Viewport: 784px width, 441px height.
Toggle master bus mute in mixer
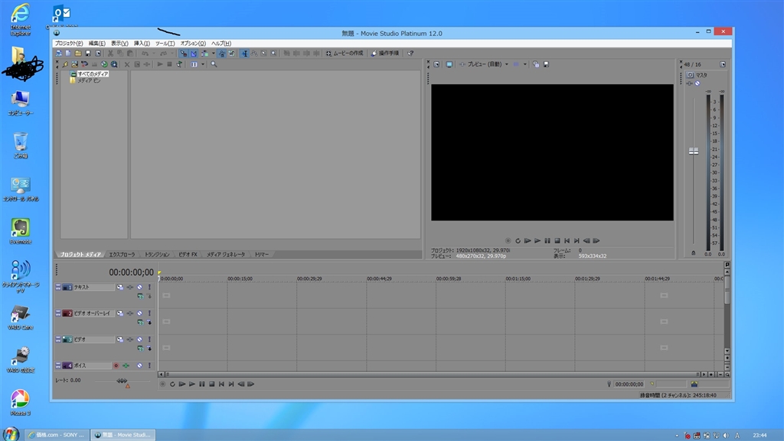click(x=697, y=83)
